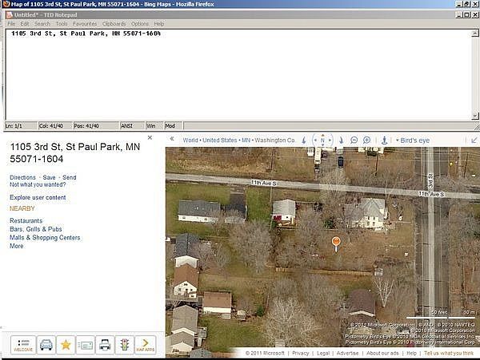Click ANSI encoding in status bar
Screen dimensions: 480x360
click(x=132, y=126)
